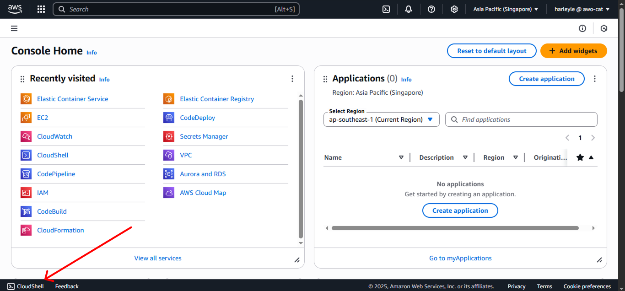Toggle the hamburger side navigation menu
The image size is (625, 291).
[x=14, y=28]
